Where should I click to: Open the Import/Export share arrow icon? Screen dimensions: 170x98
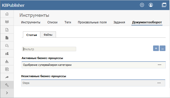(7, 77)
